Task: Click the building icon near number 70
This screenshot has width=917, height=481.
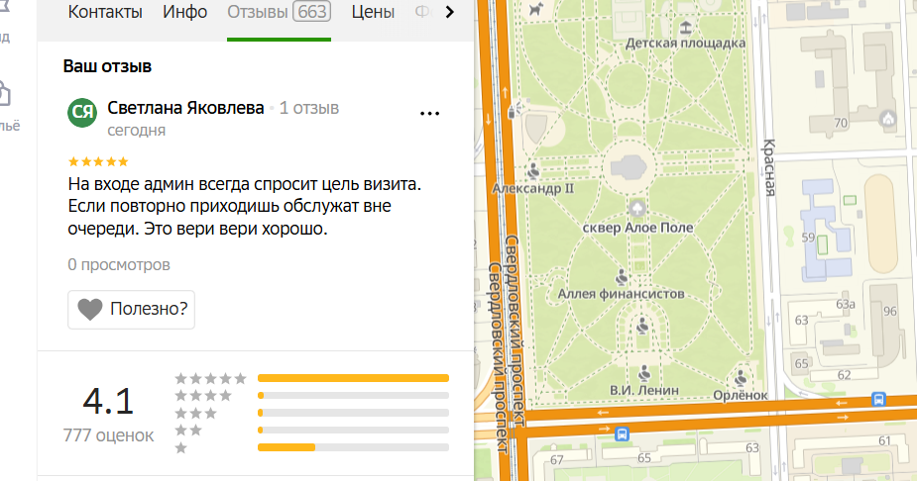Action: coord(888,119)
